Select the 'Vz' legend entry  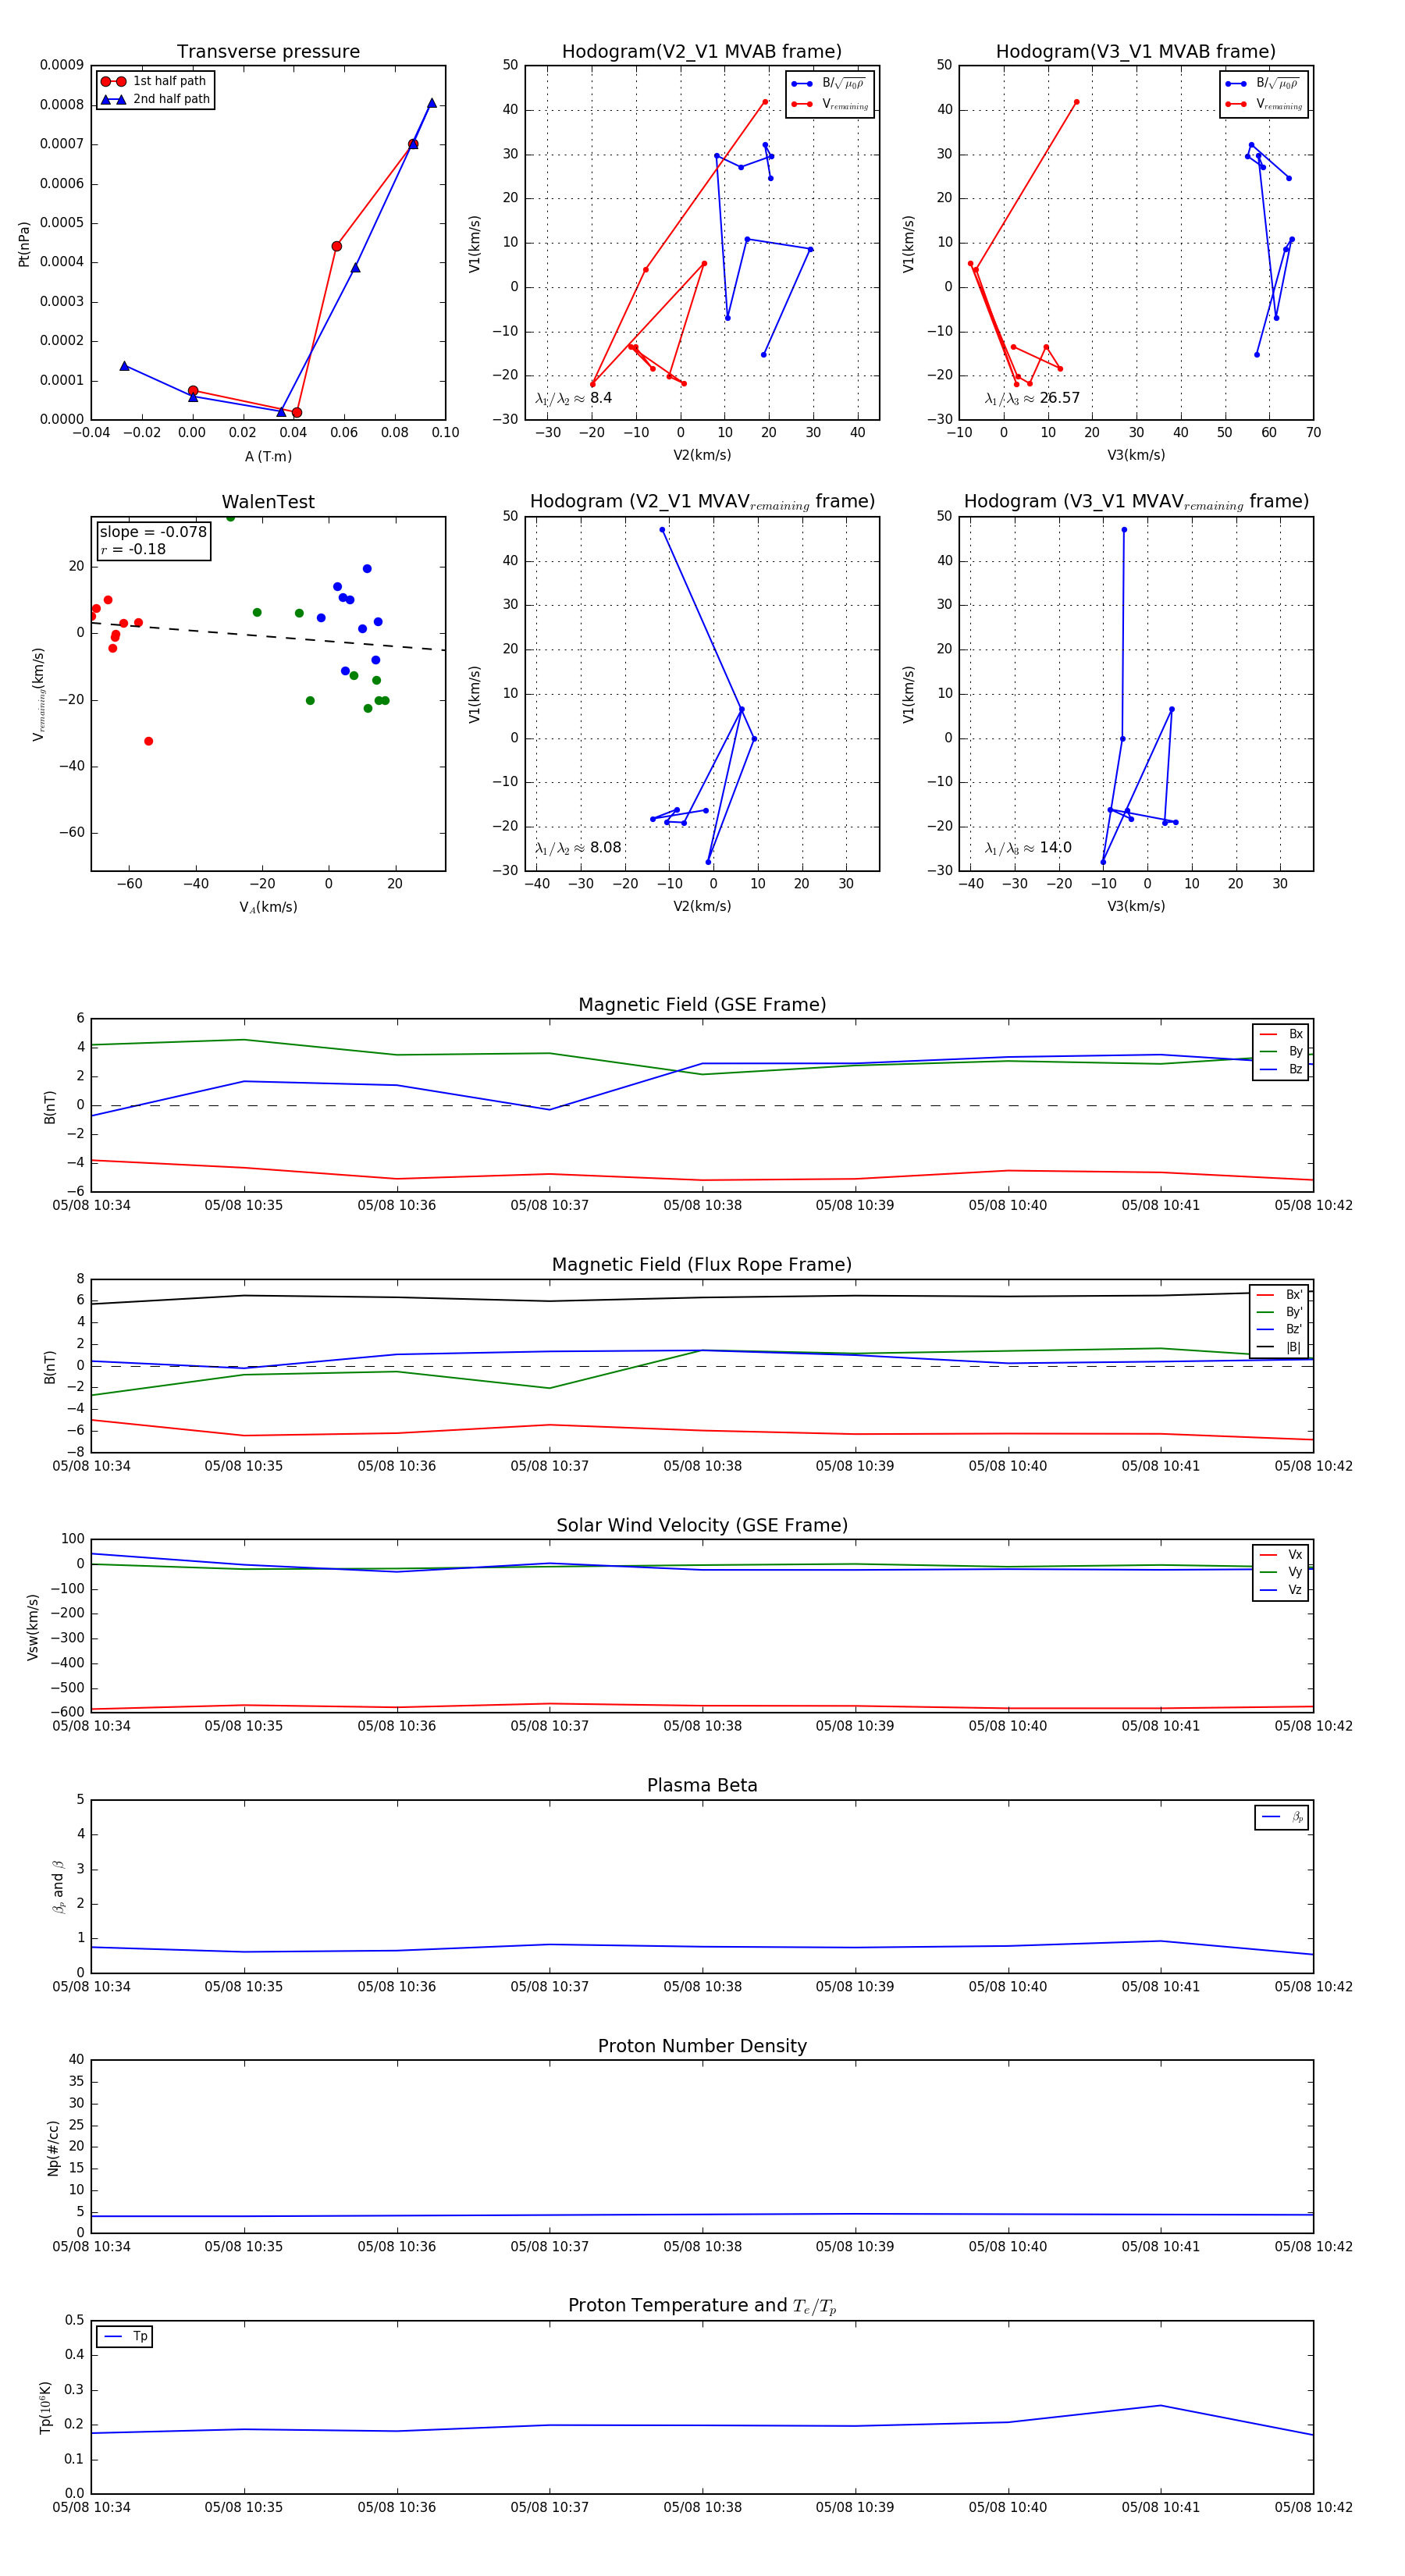coord(1281,1590)
